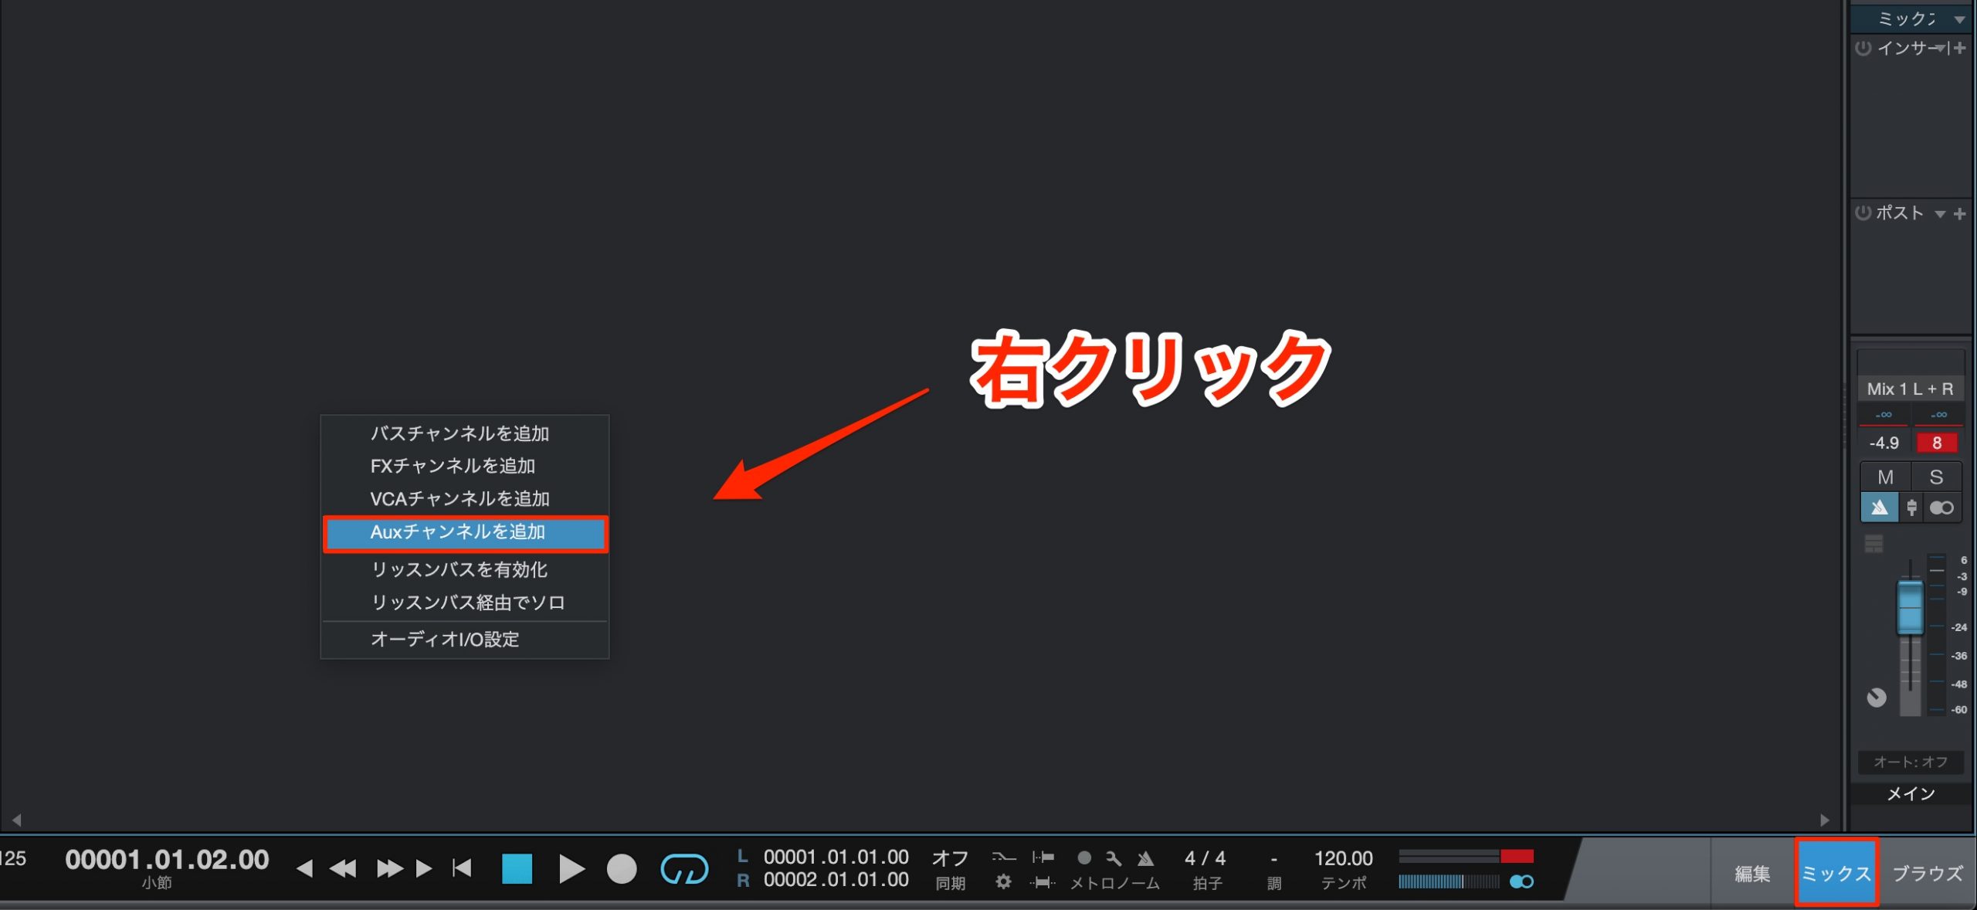
Task: Open the Mix 1 L + R output selector
Action: click(x=1910, y=389)
